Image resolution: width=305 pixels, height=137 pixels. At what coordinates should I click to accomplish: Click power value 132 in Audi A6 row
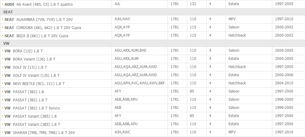pyautogui.click(x=193, y=4)
